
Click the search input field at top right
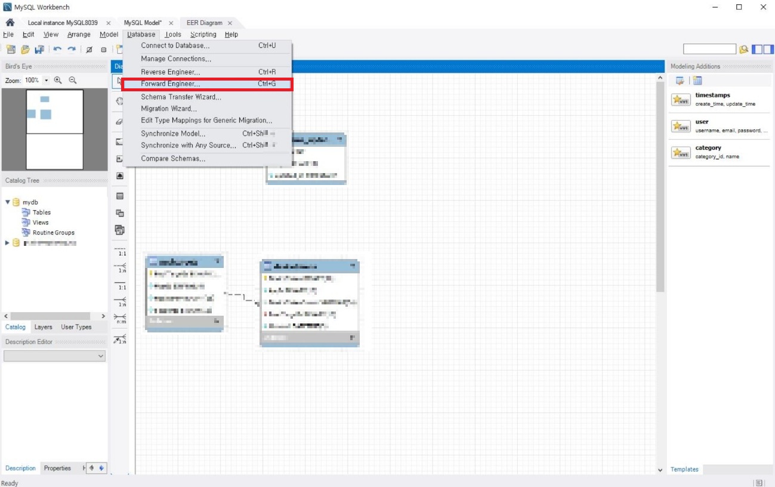point(709,50)
